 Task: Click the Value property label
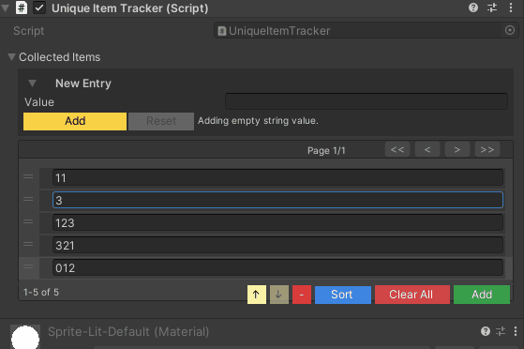tap(39, 102)
